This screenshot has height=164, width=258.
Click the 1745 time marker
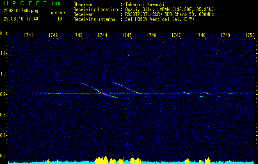pos(127,35)
